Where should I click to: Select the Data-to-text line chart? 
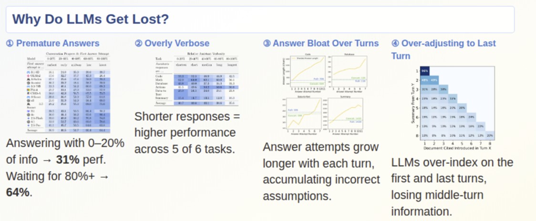pyautogui.click(x=302, y=116)
